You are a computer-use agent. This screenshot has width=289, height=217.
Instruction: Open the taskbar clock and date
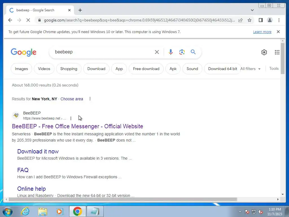275,212
